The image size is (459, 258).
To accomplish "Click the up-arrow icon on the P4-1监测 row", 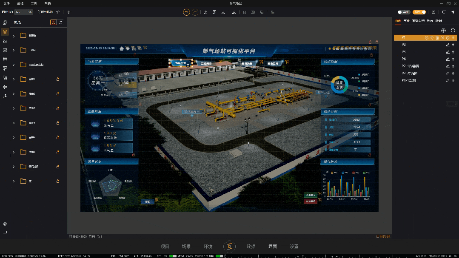I will click(453, 80).
